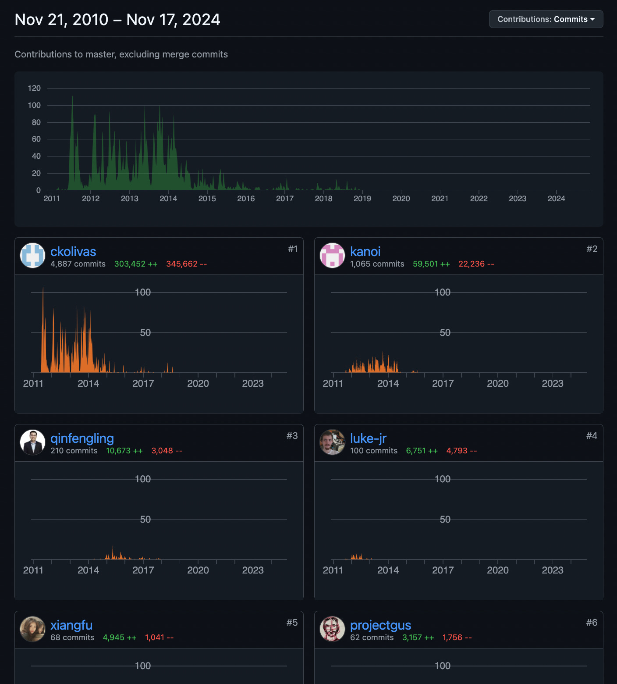Click luke-jr additions 6,751 ++
Image resolution: width=617 pixels, height=684 pixels.
point(422,451)
